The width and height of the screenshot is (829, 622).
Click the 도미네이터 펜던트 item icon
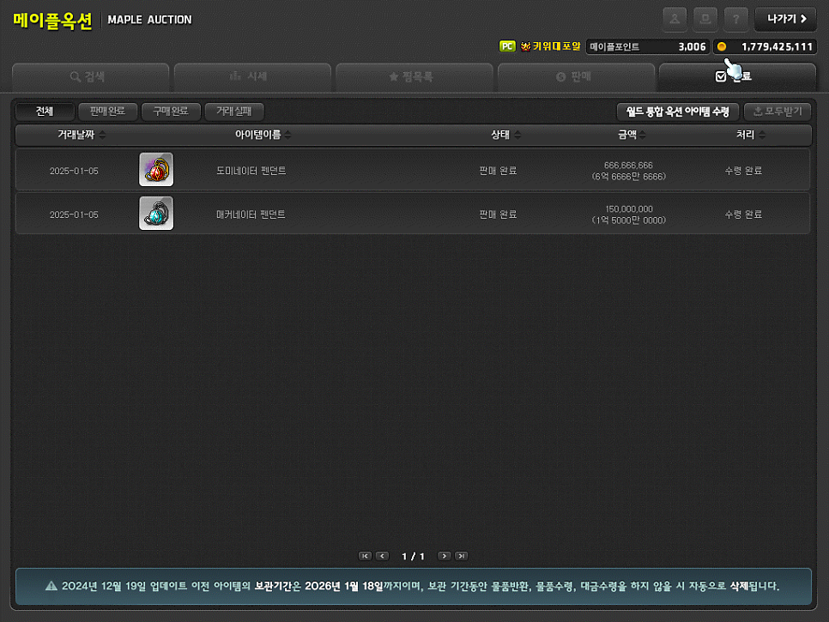pyautogui.click(x=156, y=170)
